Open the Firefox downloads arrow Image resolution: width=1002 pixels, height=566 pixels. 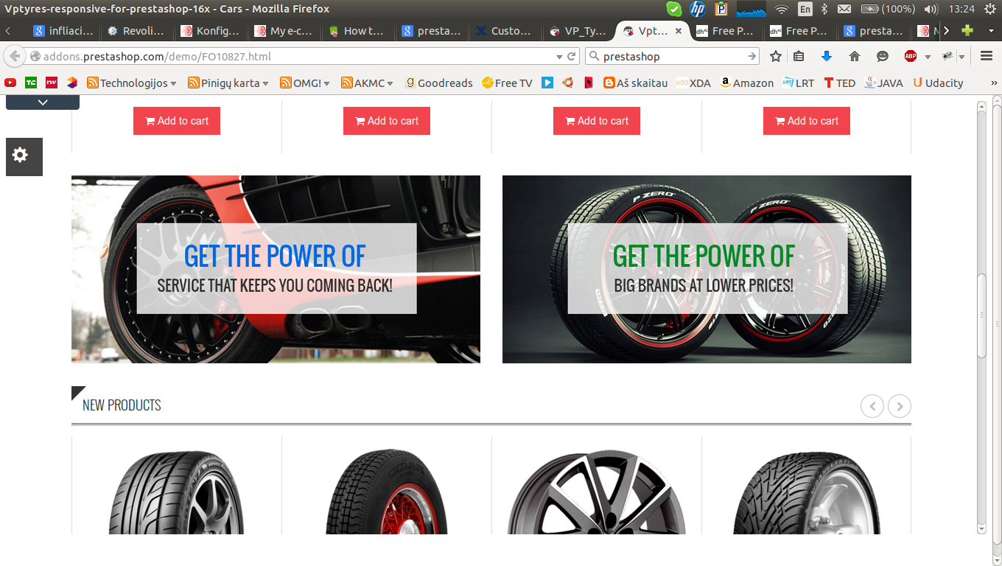click(x=827, y=56)
